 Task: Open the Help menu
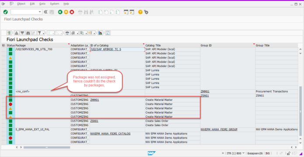pos(66,3)
